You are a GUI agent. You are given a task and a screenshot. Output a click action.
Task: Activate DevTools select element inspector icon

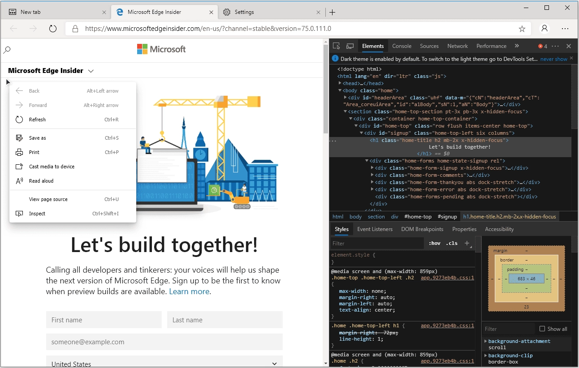(337, 46)
